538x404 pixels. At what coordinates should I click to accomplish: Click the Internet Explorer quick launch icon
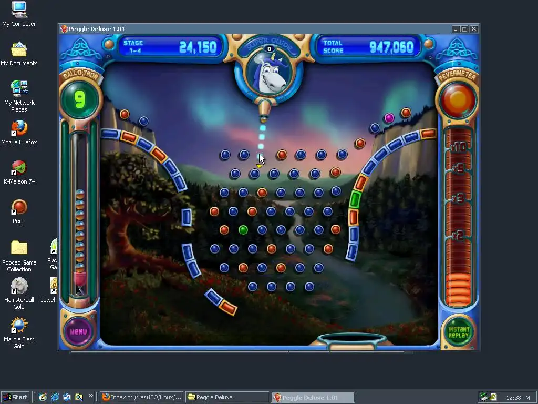pos(55,397)
